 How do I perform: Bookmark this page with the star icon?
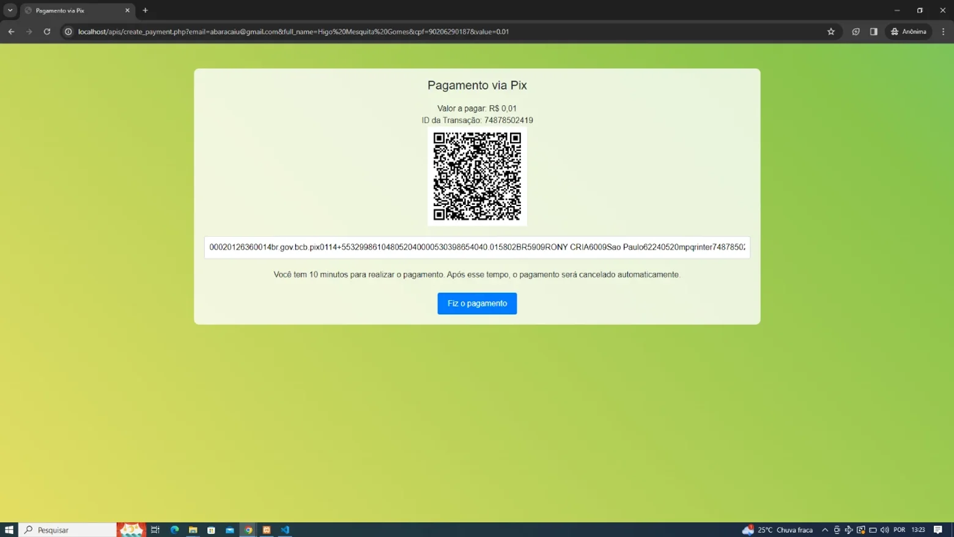830,32
